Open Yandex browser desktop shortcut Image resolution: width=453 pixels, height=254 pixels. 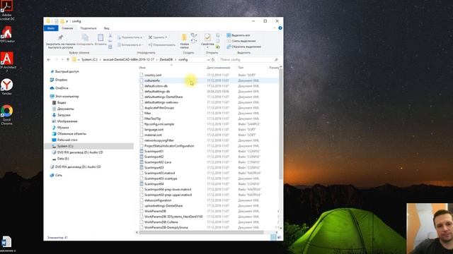(x=6, y=87)
